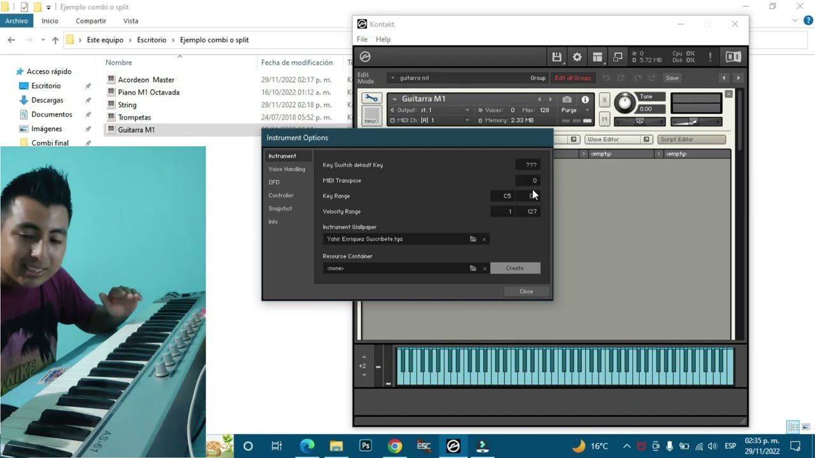Viewport: 815px width, 458px height.
Task: Click the Create resource container button
Action: click(x=514, y=268)
